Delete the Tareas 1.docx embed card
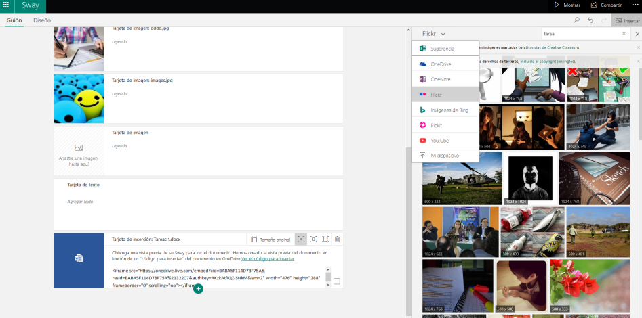 (x=338, y=240)
